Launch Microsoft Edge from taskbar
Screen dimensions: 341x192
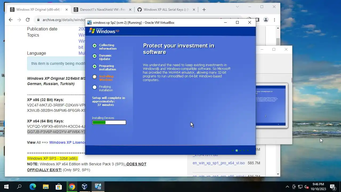point(33,187)
